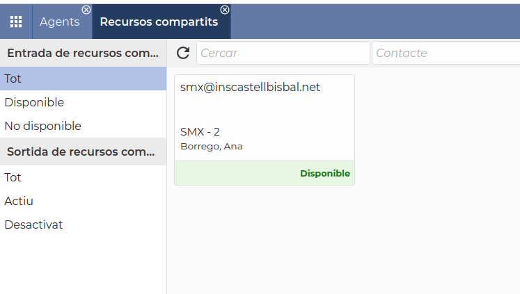Screen dimensions: 520x294
Task: Click into the Contacte filter field
Action: pos(446,53)
